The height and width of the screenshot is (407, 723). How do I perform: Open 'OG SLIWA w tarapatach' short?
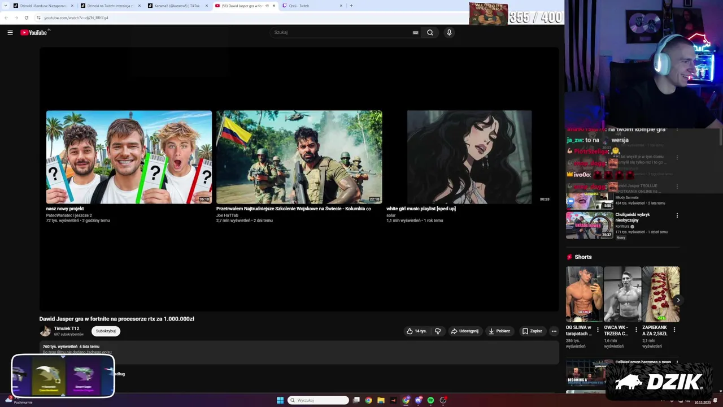(x=584, y=295)
